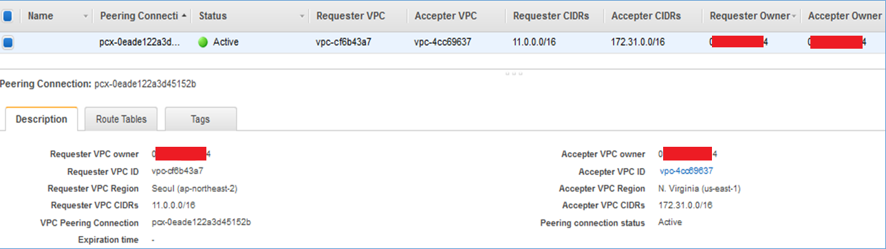This screenshot has width=886, height=249.
Task: Select the Description tab
Action: pos(41,119)
